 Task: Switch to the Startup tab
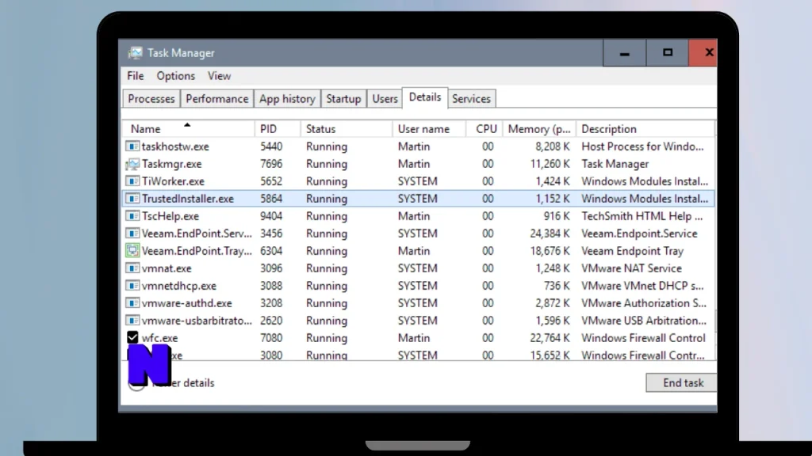tap(343, 99)
